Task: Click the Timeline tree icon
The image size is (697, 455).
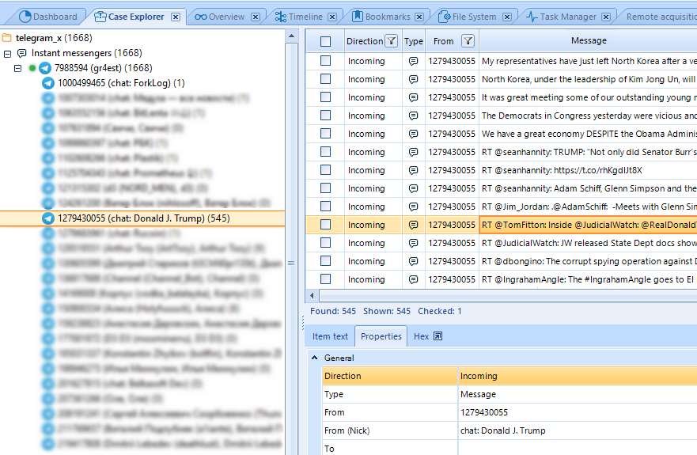Action: (281, 17)
